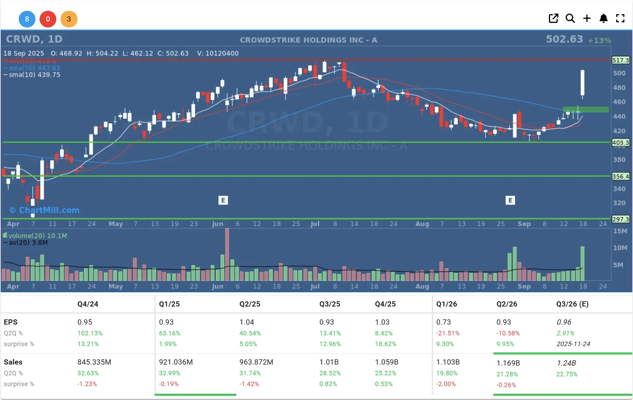Image resolution: width=633 pixels, height=400 pixels.
Task: Open chart in new window icon
Action: coord(553,18)
